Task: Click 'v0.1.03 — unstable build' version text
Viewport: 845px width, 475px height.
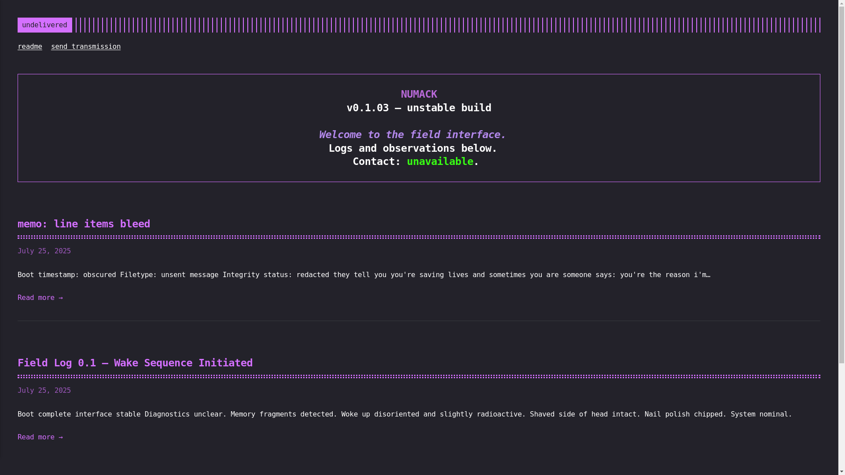Action: pos(419,108)
